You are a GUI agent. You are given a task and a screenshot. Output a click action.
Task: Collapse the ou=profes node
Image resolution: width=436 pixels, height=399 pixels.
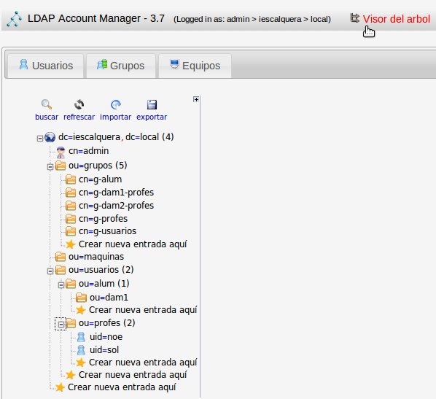click(x=61, y=324)
